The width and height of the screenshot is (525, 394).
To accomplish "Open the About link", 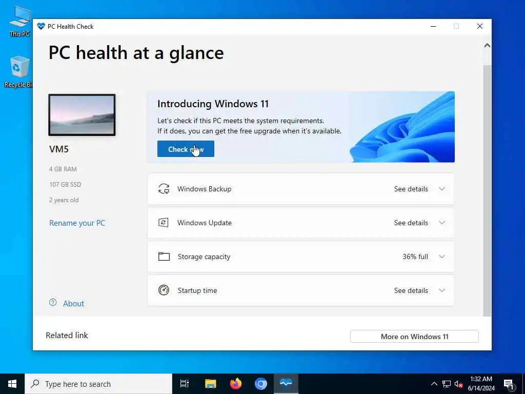I will pyautogui.click(x=73, y=304).
